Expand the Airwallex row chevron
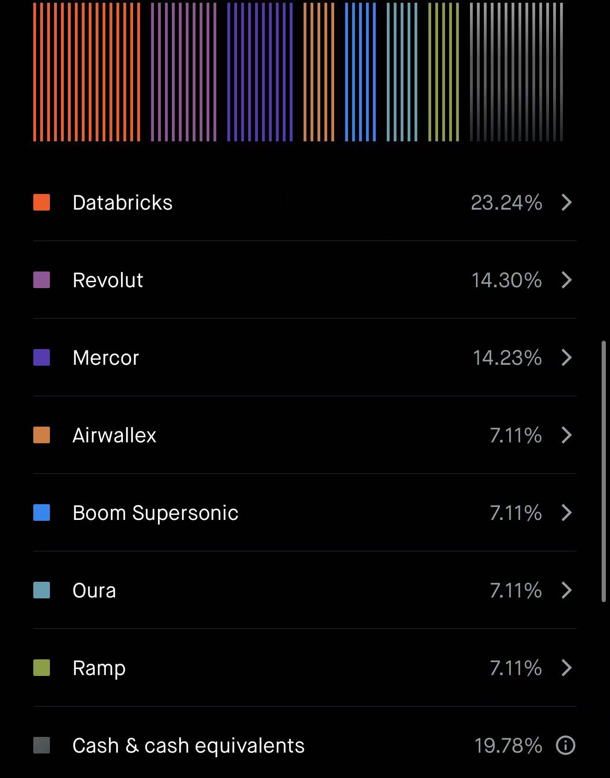The width and height of the screenshot is (610, 778). [x=567, y=435]
